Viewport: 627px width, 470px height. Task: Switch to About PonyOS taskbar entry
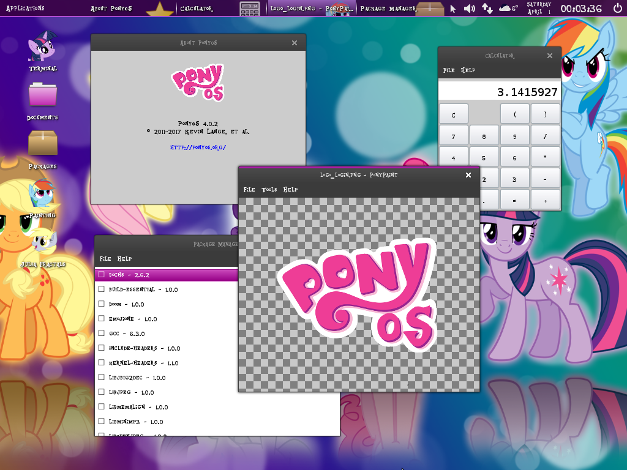click(x=132, y=9)
